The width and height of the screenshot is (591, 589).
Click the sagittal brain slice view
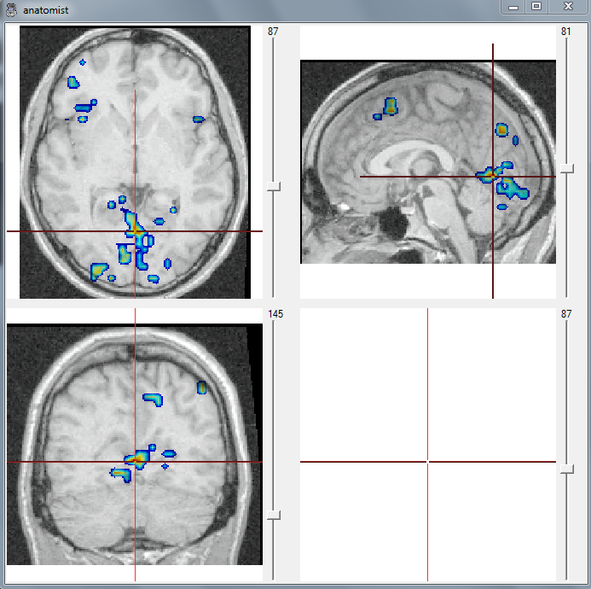tap(428, 162)
